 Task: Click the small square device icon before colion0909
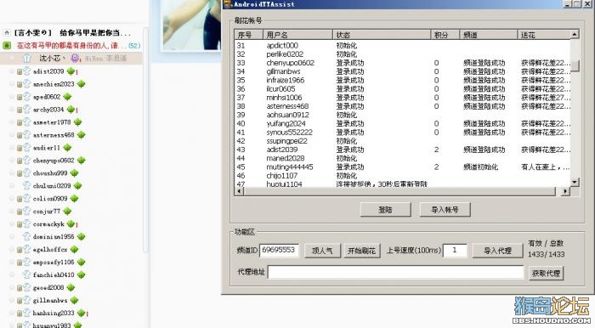pos(20,199)
